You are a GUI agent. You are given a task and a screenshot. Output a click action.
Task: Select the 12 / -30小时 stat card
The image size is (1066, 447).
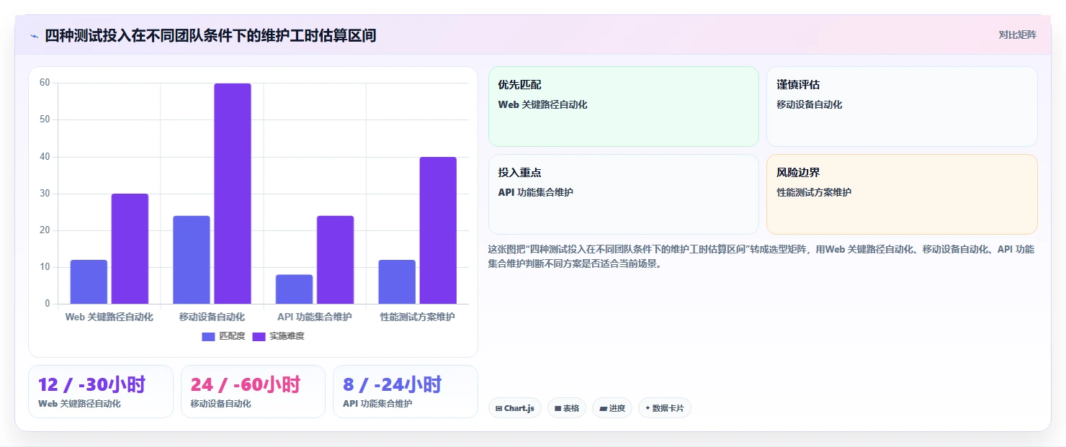pos(101,392)
